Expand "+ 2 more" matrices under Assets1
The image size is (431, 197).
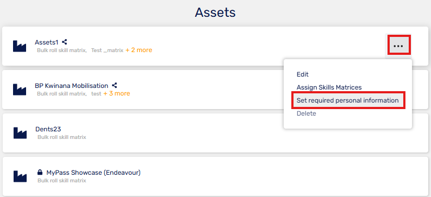tap(139, 50)
